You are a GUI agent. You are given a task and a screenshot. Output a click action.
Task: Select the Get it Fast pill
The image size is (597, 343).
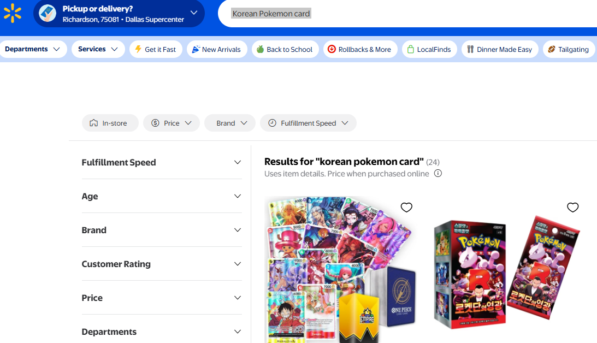click(156, 50)
